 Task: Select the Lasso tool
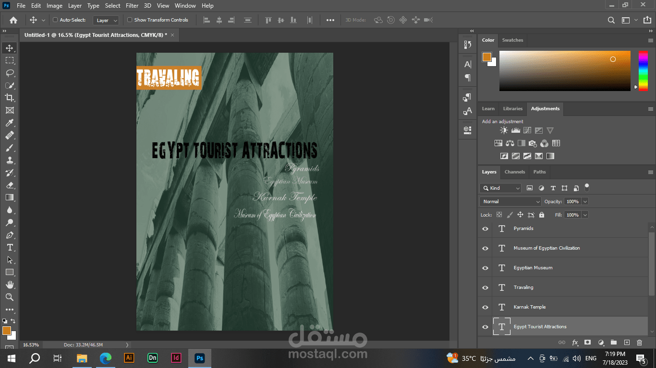coord(9,73)
